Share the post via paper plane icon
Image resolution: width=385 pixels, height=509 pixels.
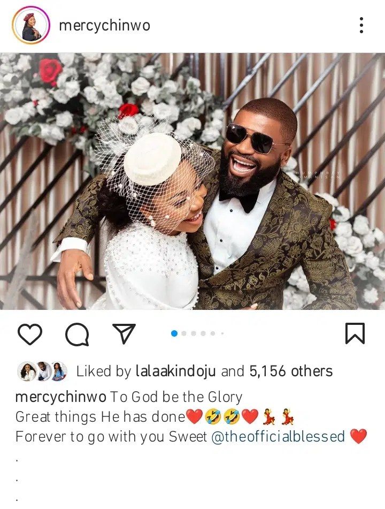click(x=124, y=334)
